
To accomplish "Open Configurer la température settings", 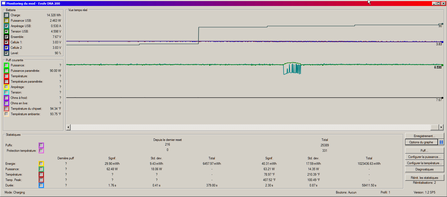I will click(424, 163).
